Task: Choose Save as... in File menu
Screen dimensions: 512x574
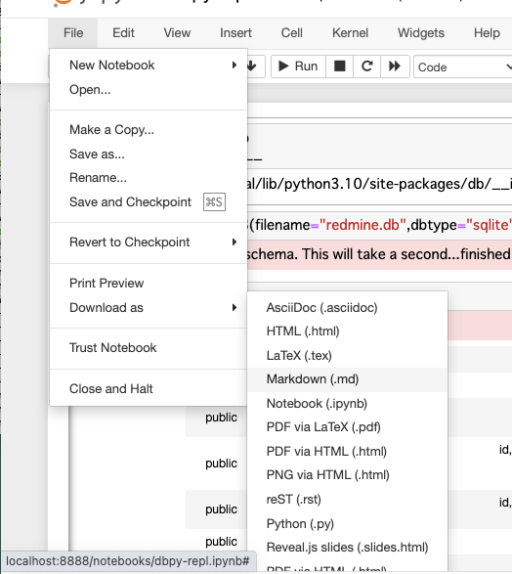Action: pos(149,155)
